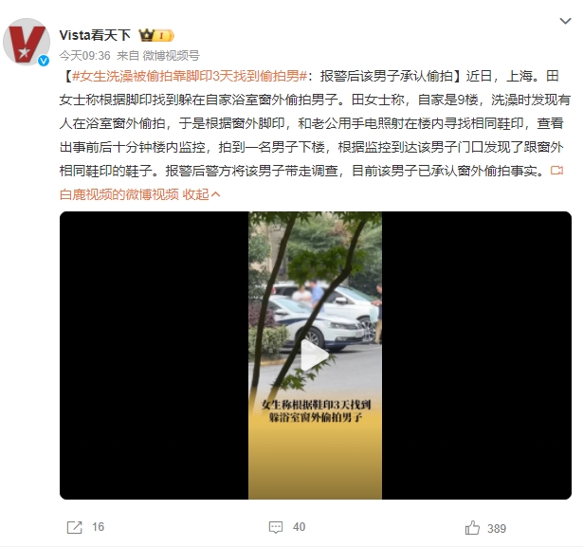Like the post with thumbs-up icon
583x547 pixels.
pos(472,528)
